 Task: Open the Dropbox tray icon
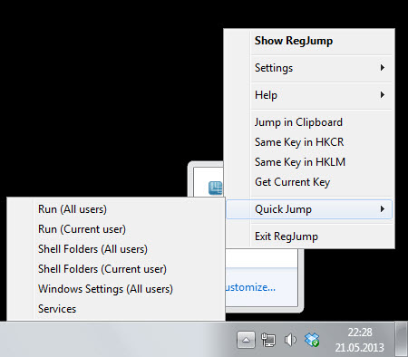point(312,340)
